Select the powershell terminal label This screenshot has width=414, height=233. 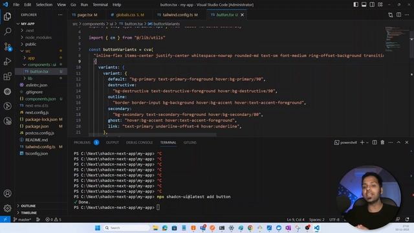click(345, 142)
